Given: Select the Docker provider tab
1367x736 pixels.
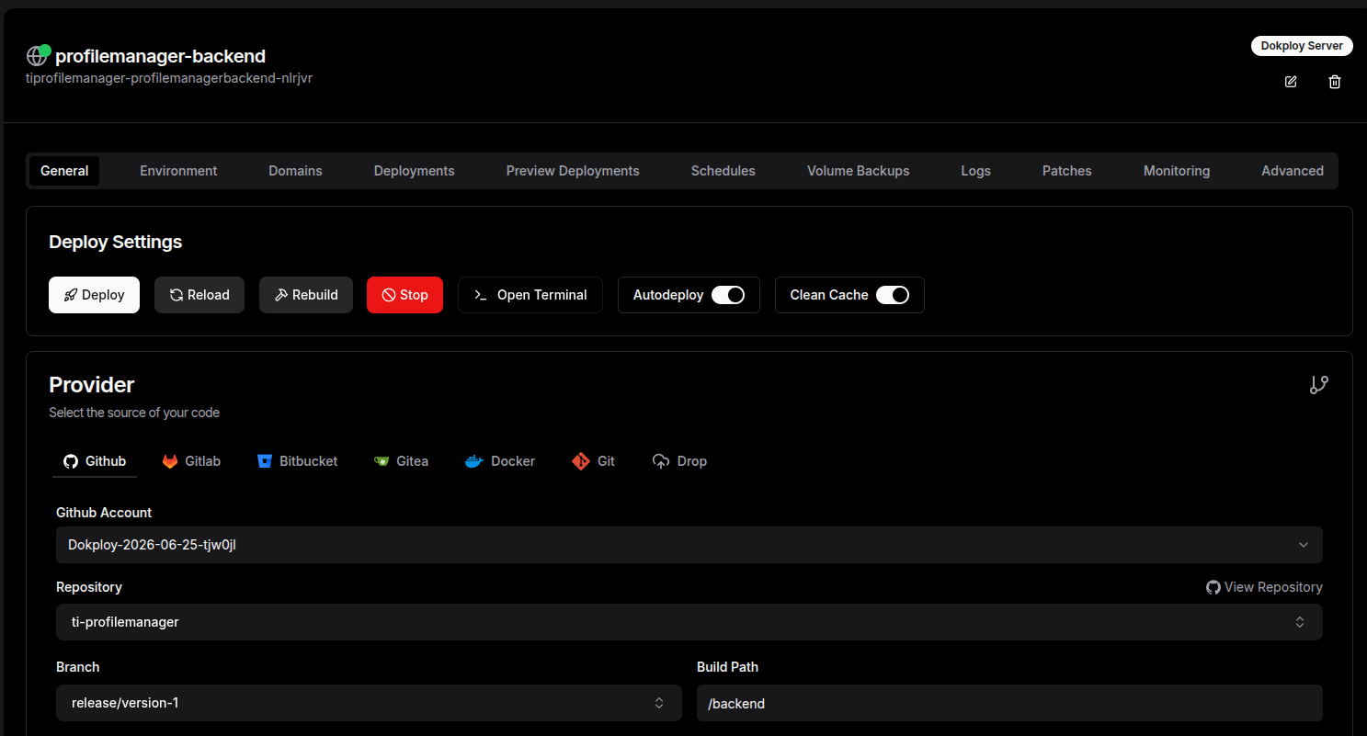Looking at the screenshot, I should click(500, 461).
